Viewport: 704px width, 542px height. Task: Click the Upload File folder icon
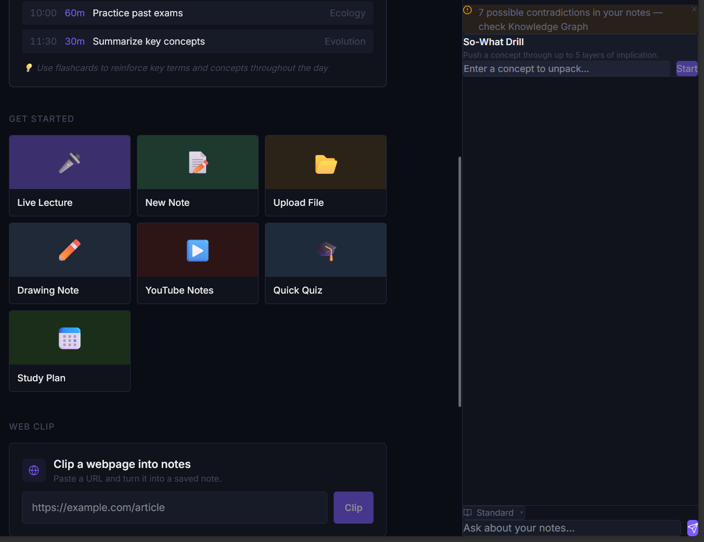pyautogui.click(x=325, y=162)
